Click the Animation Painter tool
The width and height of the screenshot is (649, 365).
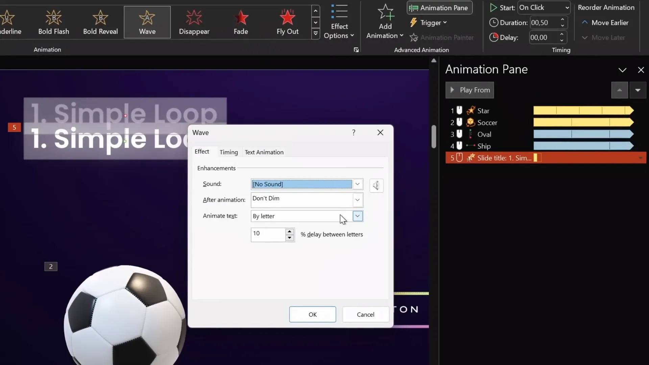(x=441, y=38)
